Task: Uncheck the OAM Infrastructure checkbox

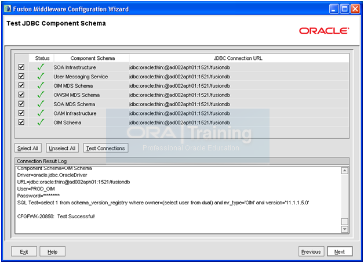Action: (x=21, y=113)
